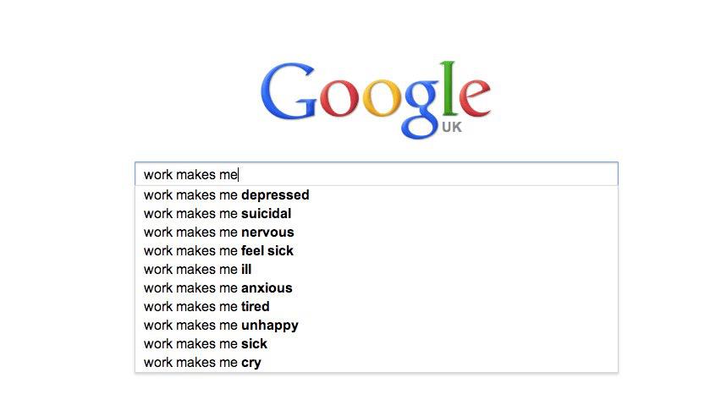Choose the 'work makes me suicidal' suggestion
The image size is (710, 416).
pyautogui.click(x=377, y=214)
